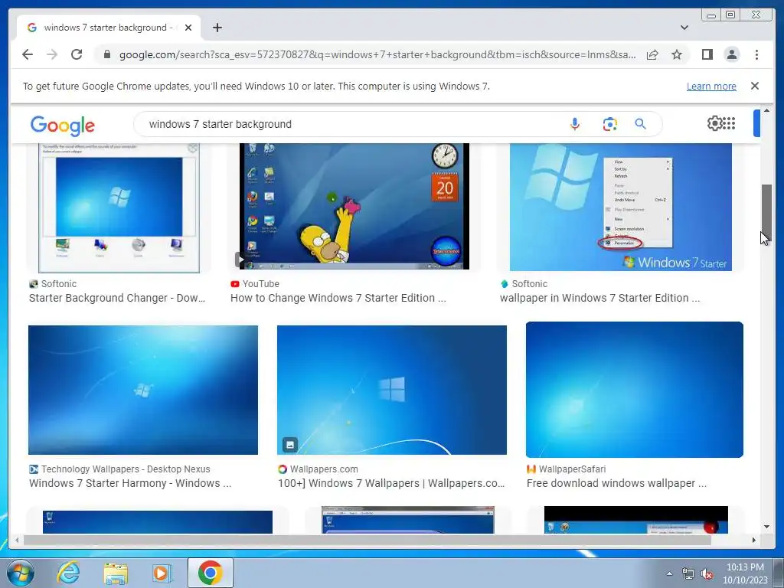The image size is (784, 588).
Task: Open Google quick settings gear
Action: click(x=715, y=123)
